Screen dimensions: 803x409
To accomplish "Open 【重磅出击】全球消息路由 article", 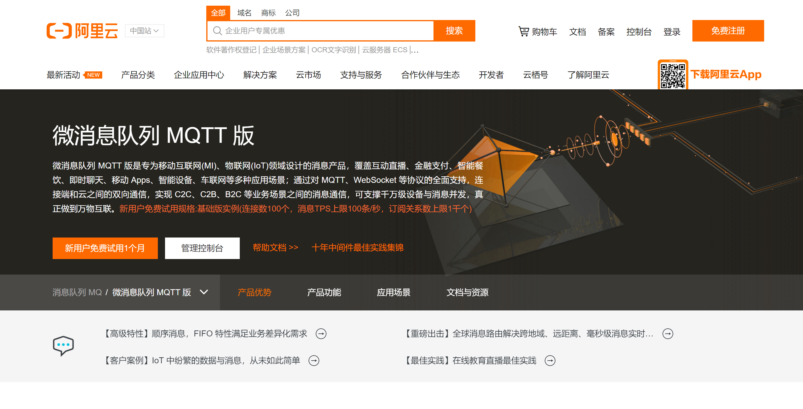I will coord(528,334).
